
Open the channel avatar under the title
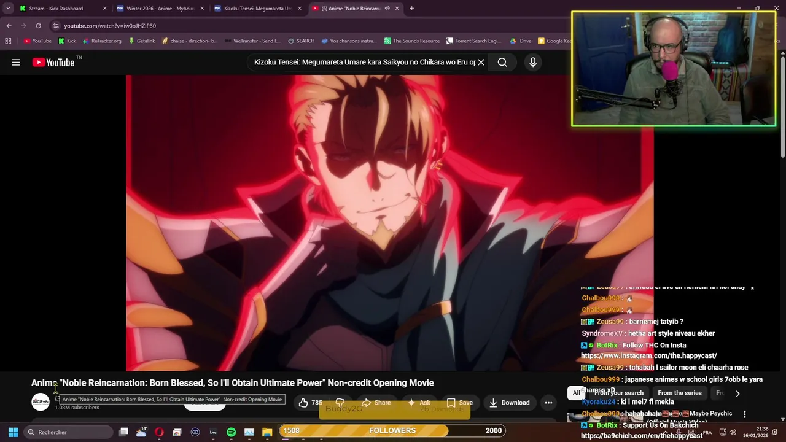click(x=41, y=402)
